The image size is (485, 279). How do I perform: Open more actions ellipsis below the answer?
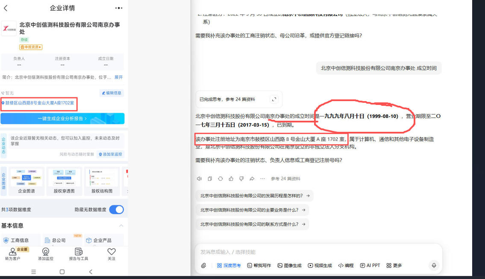[x=263, y=179]
